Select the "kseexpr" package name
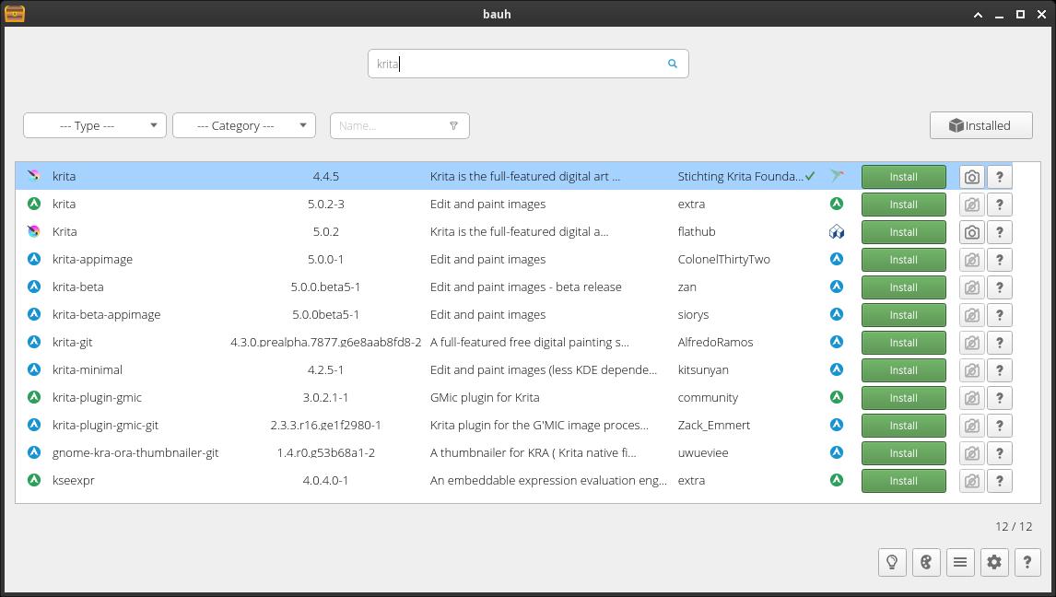Screen dimensions: 1056x597 point(74,481)
